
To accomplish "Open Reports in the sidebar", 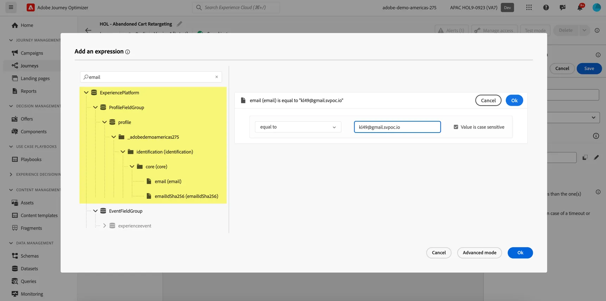I will pos(29,91).
